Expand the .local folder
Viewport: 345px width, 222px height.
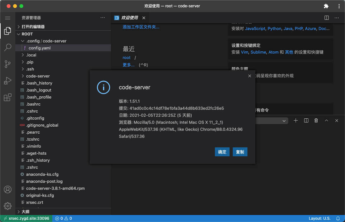63,55
